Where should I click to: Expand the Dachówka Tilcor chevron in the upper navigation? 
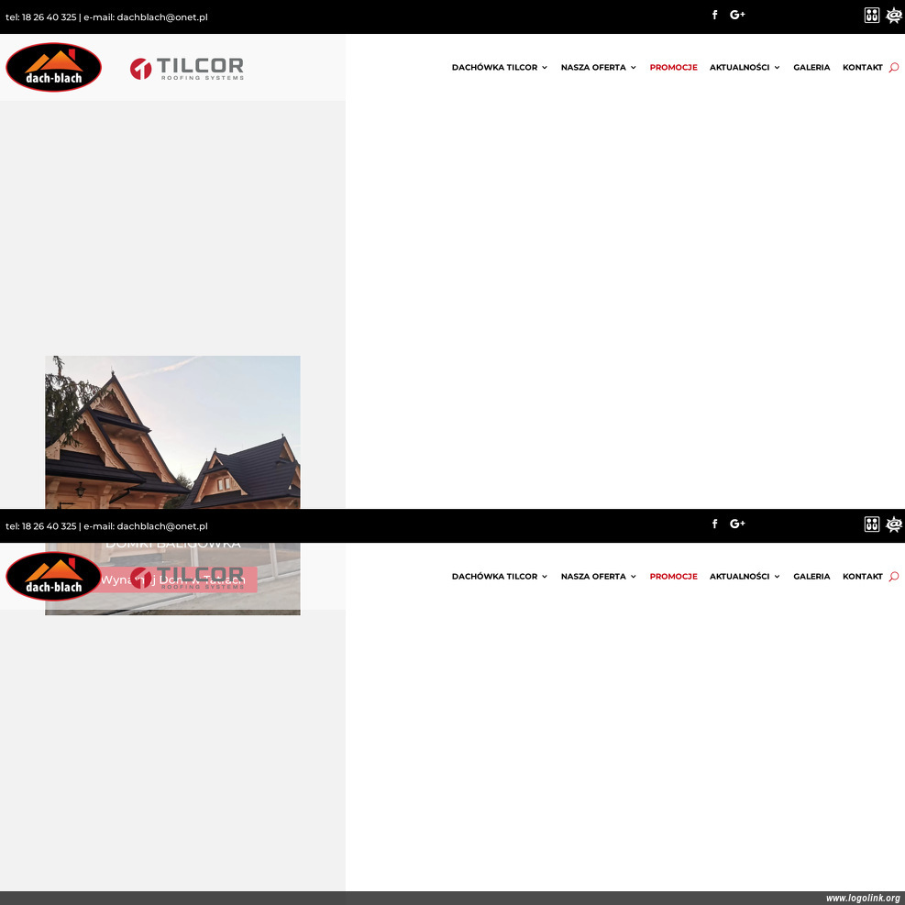pos(545,68)
